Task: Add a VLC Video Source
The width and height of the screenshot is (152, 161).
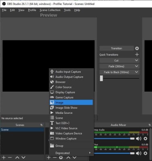Action: (x=71, y=128)
